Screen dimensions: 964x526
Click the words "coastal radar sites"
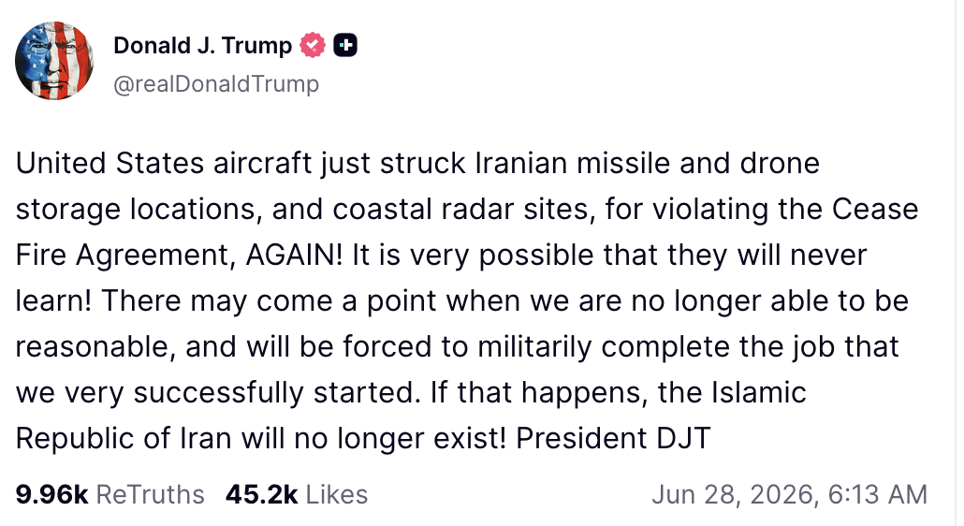pos(464,209)
